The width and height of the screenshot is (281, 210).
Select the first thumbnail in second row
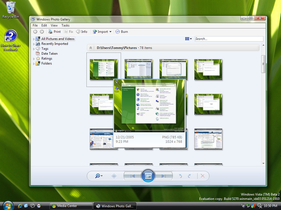[101, 104]
